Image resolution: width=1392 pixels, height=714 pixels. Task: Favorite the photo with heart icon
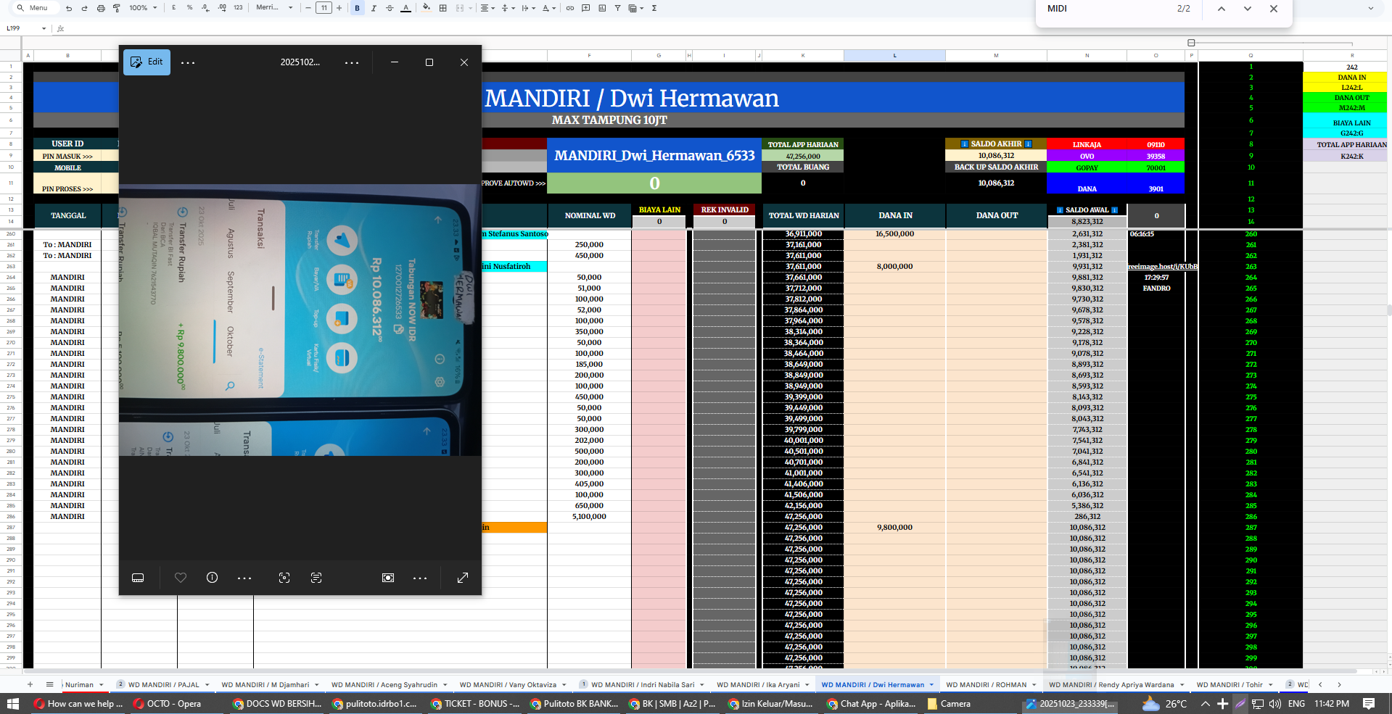click(181, 578)
